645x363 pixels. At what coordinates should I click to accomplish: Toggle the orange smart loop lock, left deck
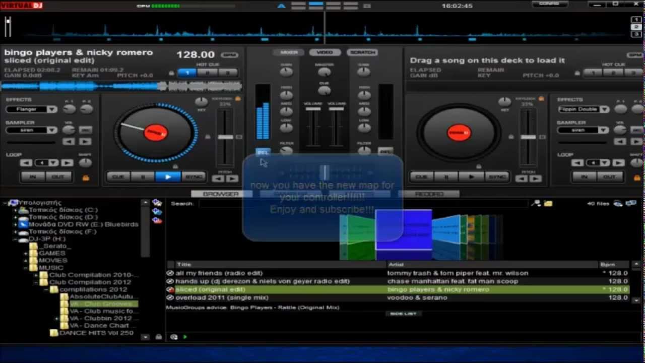[x=86, y=177]
